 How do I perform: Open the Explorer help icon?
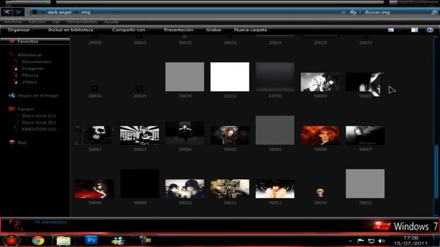coord(430,30)
